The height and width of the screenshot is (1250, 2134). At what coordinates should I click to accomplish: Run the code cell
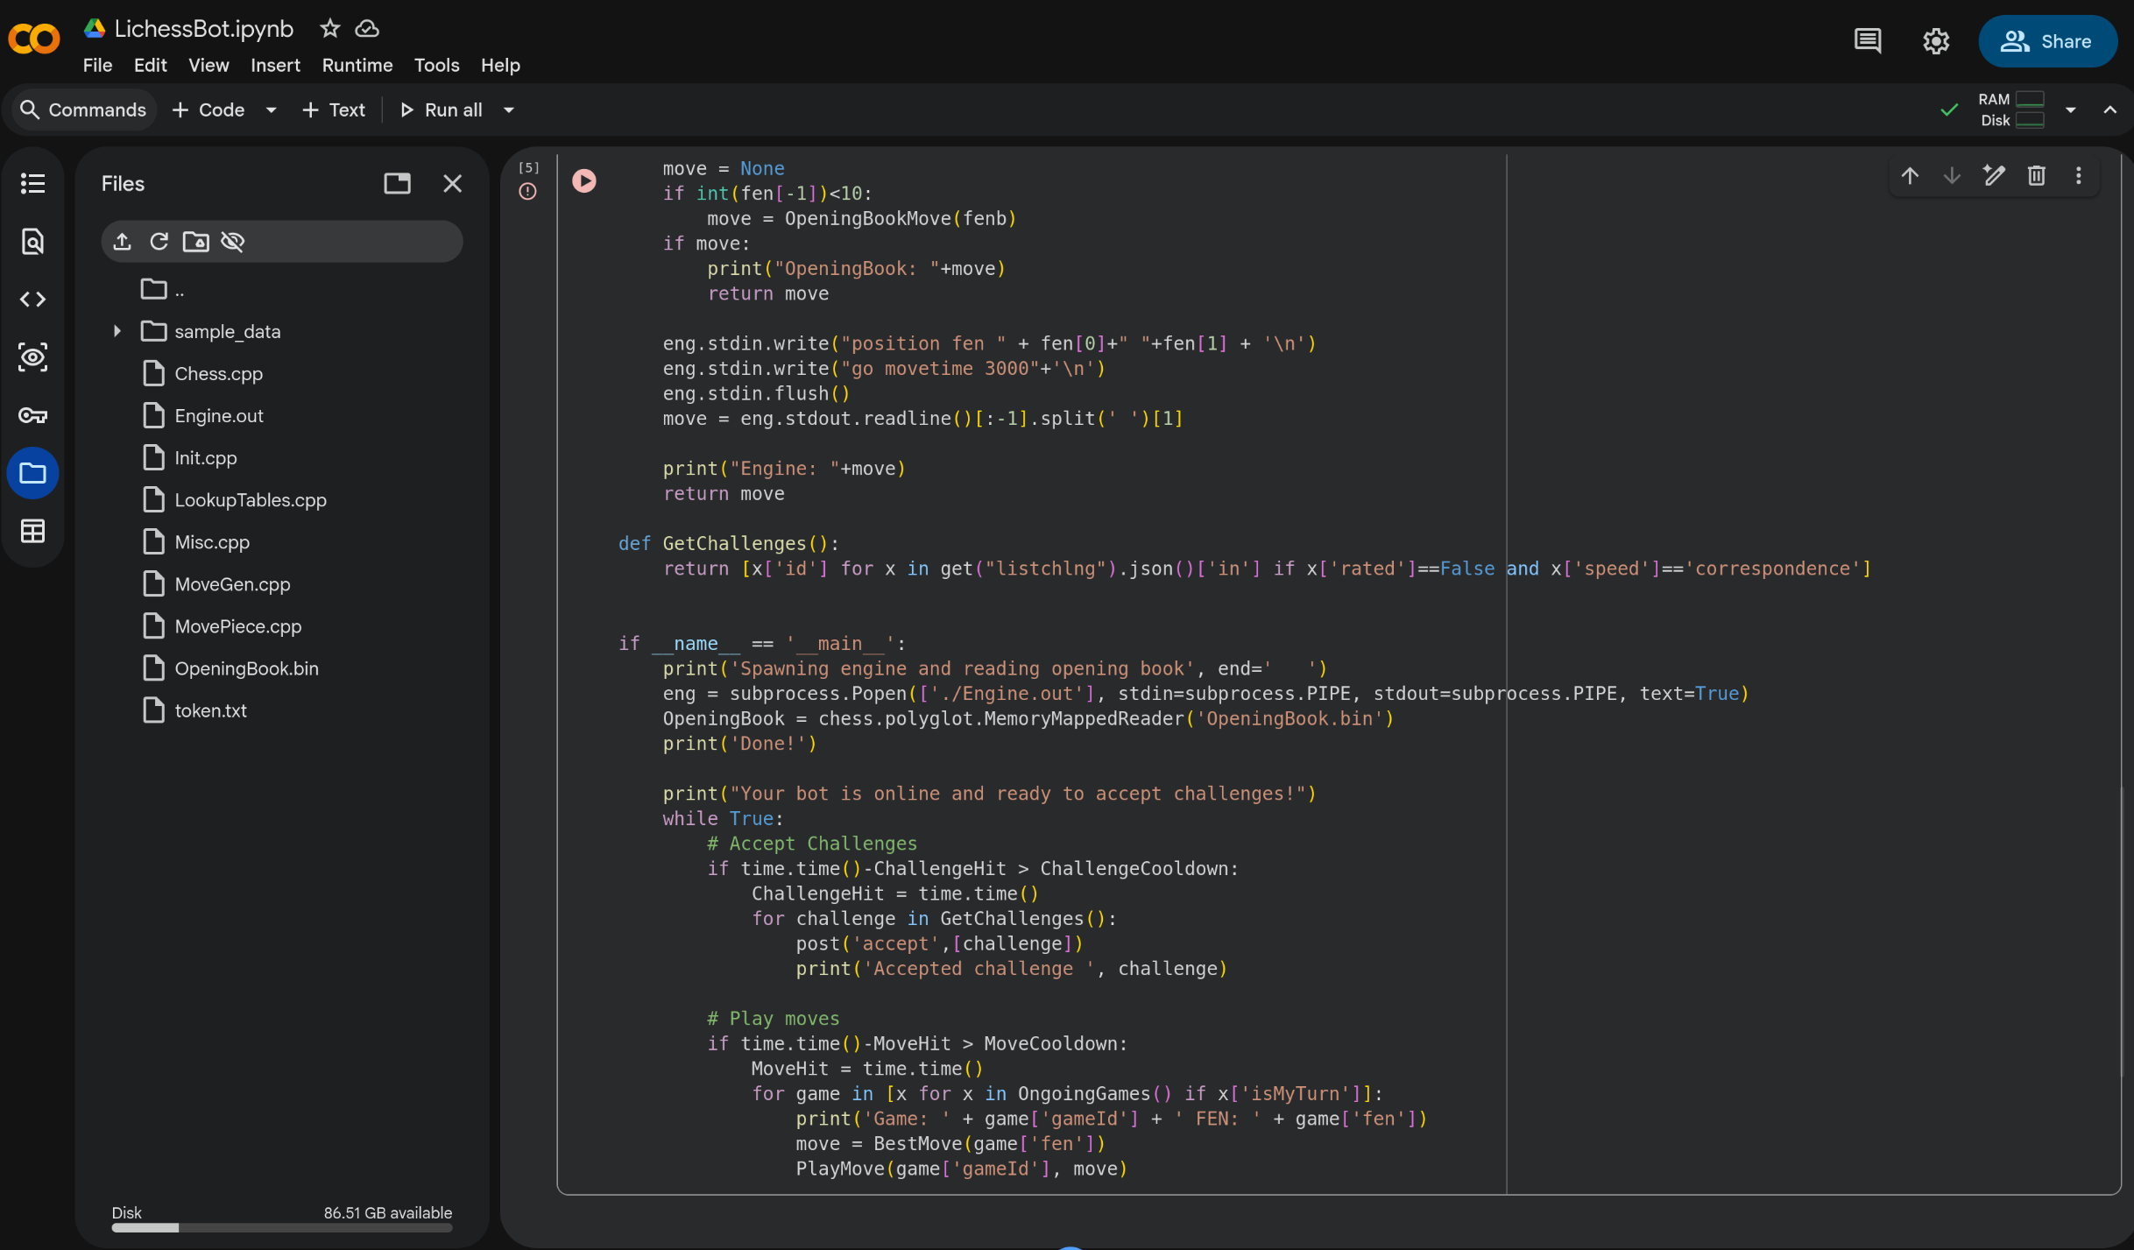point(584,180)
